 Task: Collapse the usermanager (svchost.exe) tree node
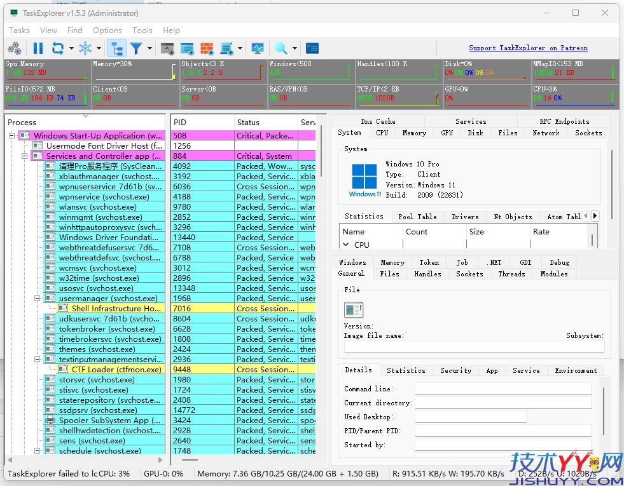pyautogui.click(x=37, y=297)
